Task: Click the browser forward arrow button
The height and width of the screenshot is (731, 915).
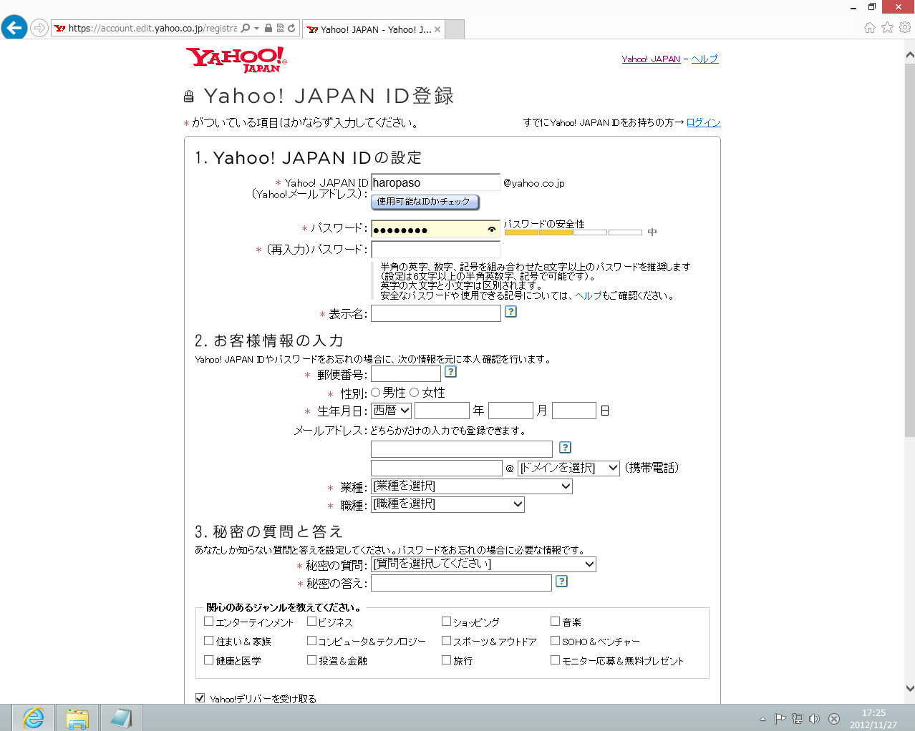Action: [x=39, y=29]
